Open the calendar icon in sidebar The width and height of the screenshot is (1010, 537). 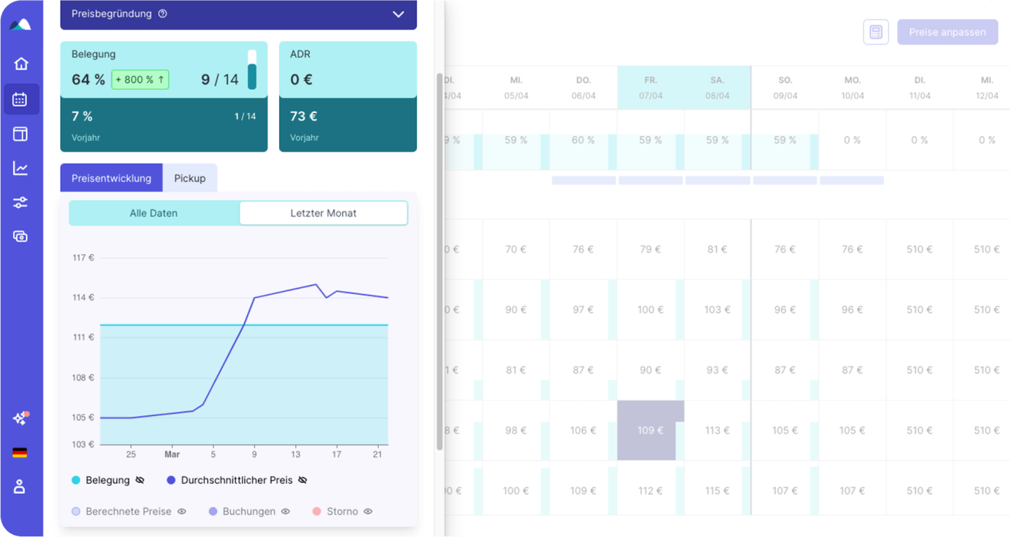click(21, 99)
